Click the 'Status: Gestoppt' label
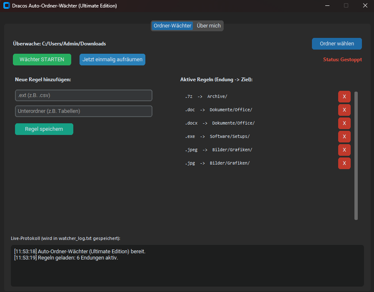 tap(342, 60)
